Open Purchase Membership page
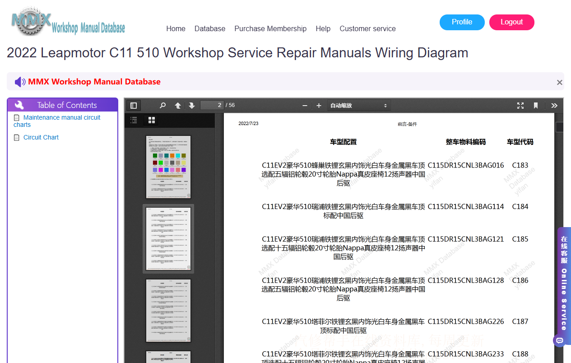 [270, 28]
